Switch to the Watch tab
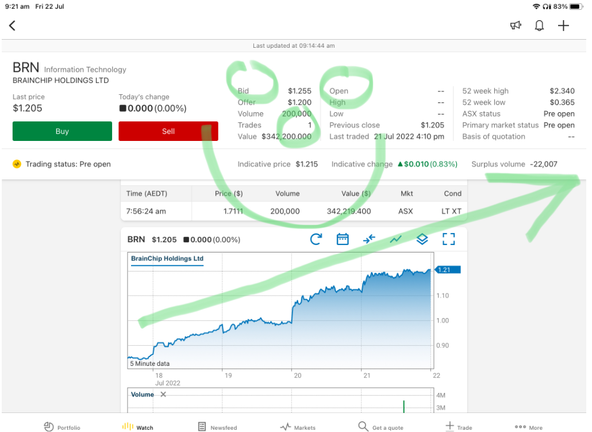Viewport: 592px width, 432px height. coord(138,427)
